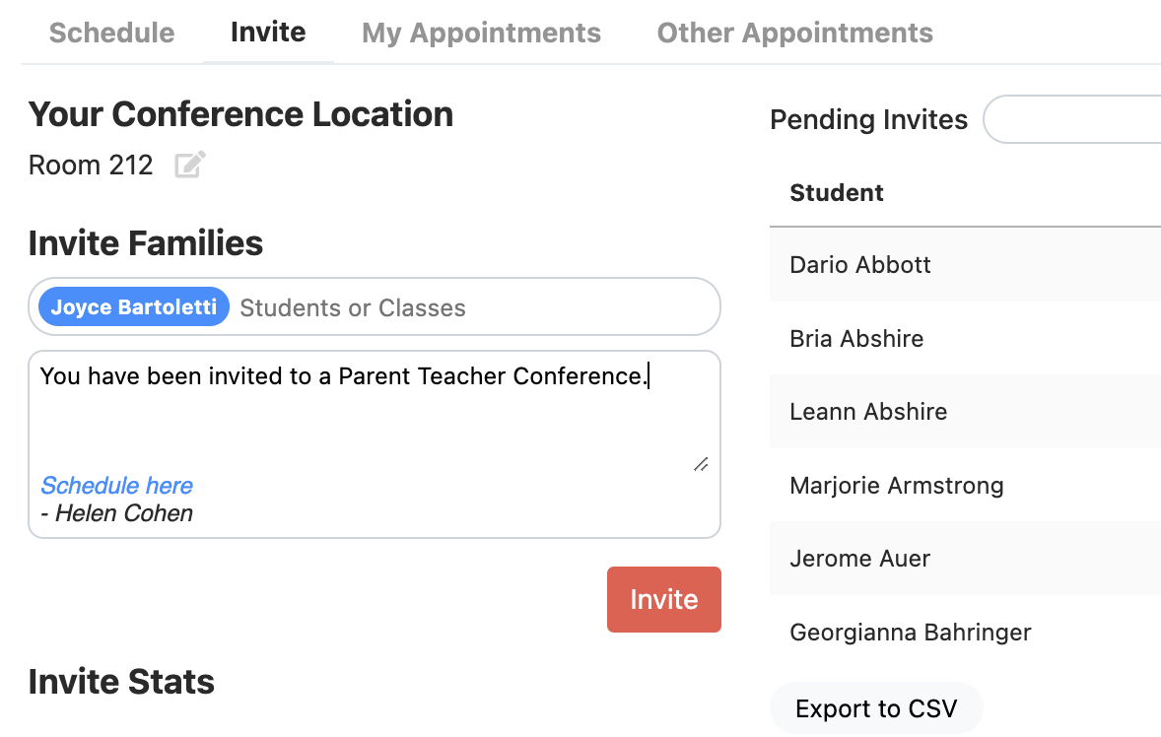Select the Invite tab
Viewport: 1161px width, 737px height.
tap(268, 32)
